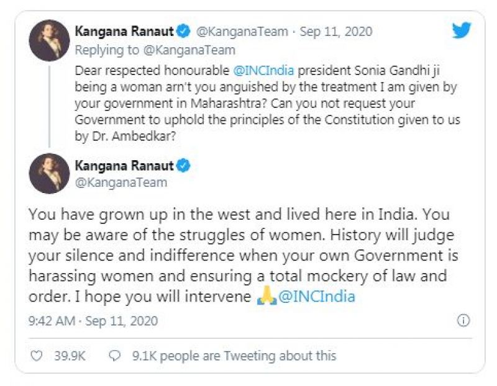Click the 39.9K likes count
497x386 pixels.
(x=69, y=356)
